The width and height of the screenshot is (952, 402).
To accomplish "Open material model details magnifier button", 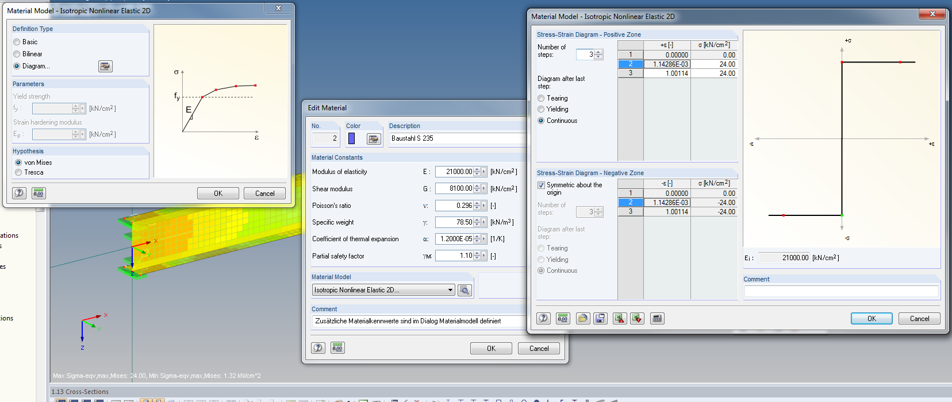I will coord(465,290).
